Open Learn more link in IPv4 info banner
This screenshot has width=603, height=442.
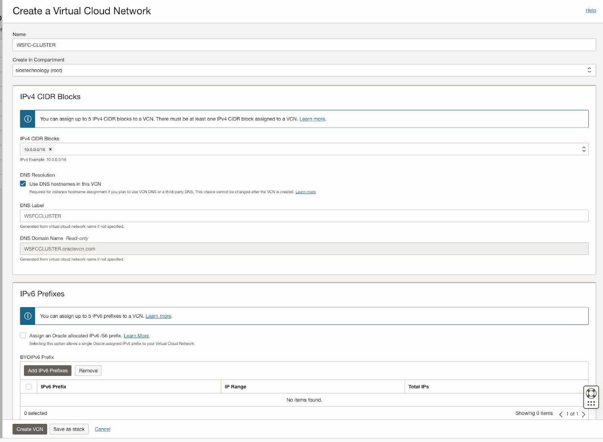pos(312,119)
